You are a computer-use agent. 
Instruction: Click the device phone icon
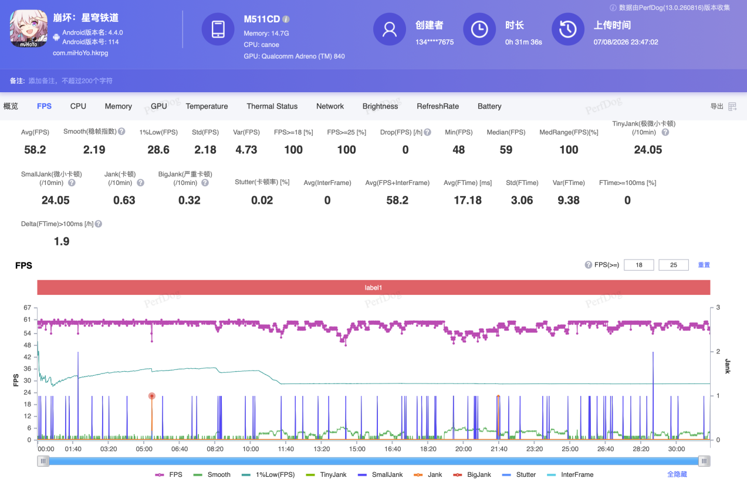click(x=218, y=29)
